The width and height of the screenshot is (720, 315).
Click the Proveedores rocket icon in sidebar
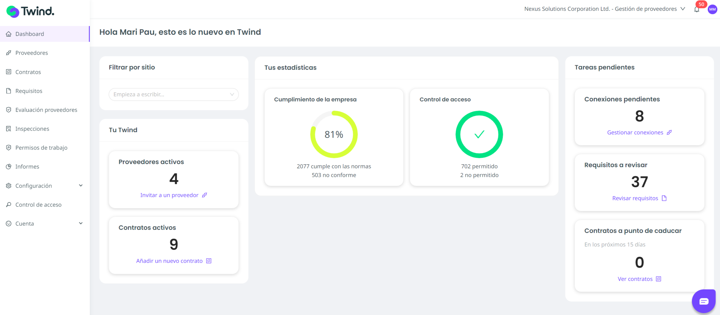(9, 53)
